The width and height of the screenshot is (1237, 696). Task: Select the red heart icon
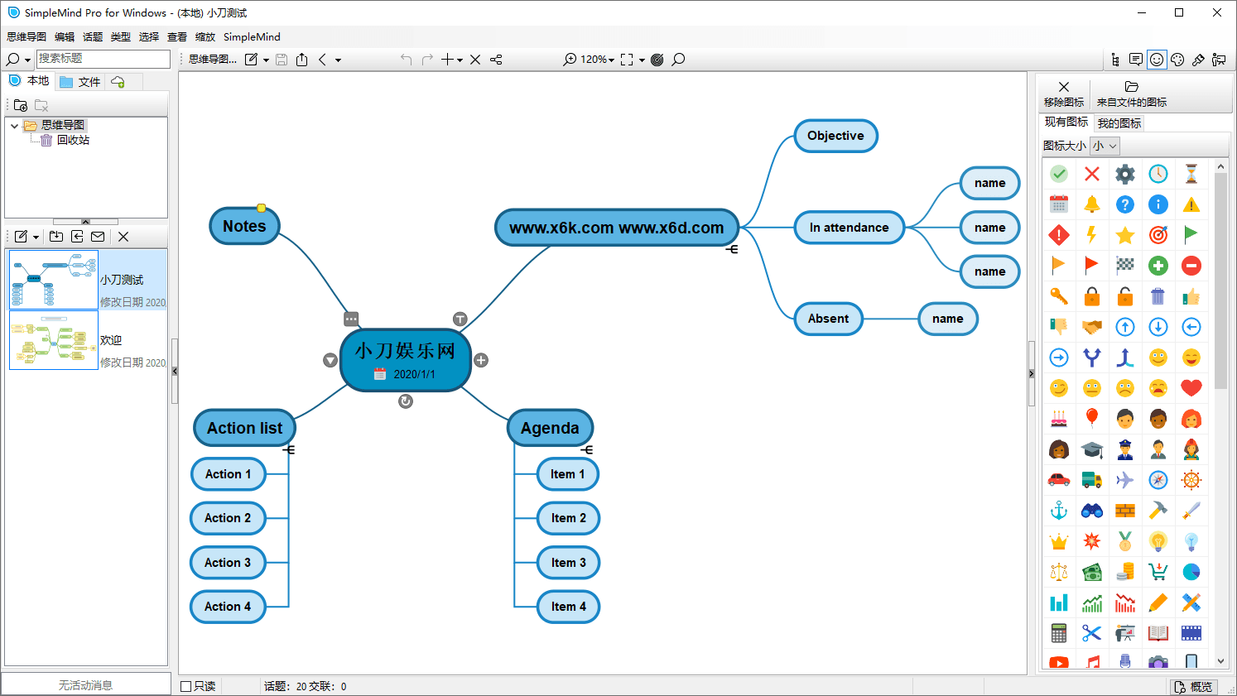pos(1191,387)
